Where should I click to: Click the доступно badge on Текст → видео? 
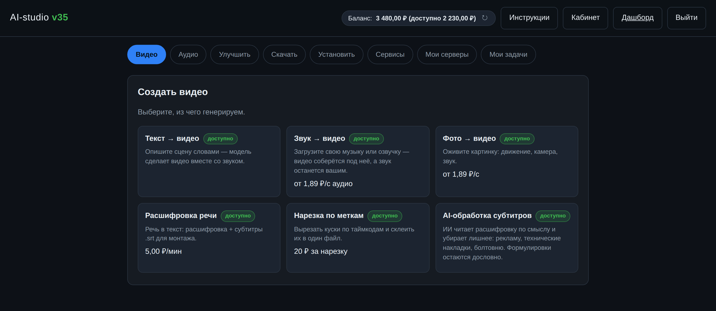pyautogui.click(x=220, y=139)
